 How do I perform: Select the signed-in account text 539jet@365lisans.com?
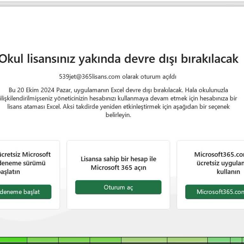coord(90,77)
